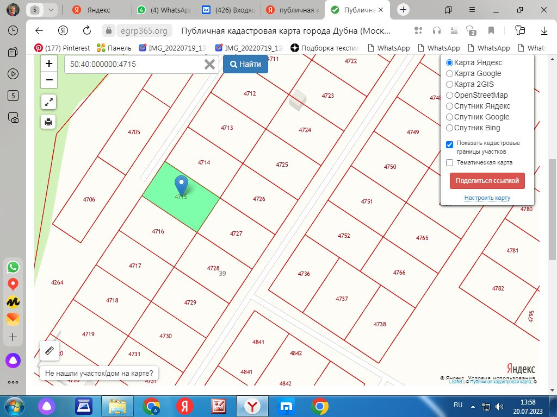Go back to previous page
This screenshot has width=557, height=417.
pyautogui.click(x=39, y=31)
